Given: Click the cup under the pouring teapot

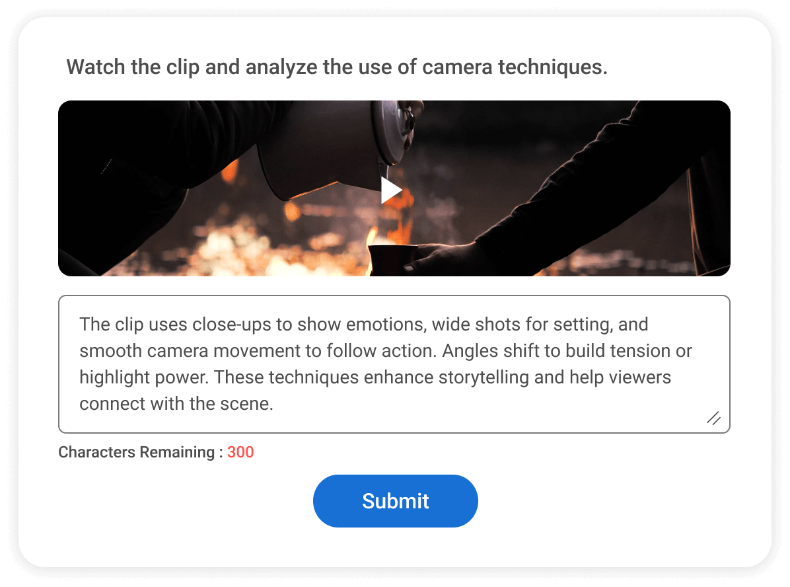Looking at the screenshot, I should (393, 260).
